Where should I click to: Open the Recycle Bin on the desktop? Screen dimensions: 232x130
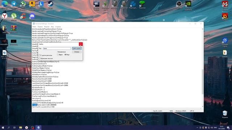coord(225,113)
